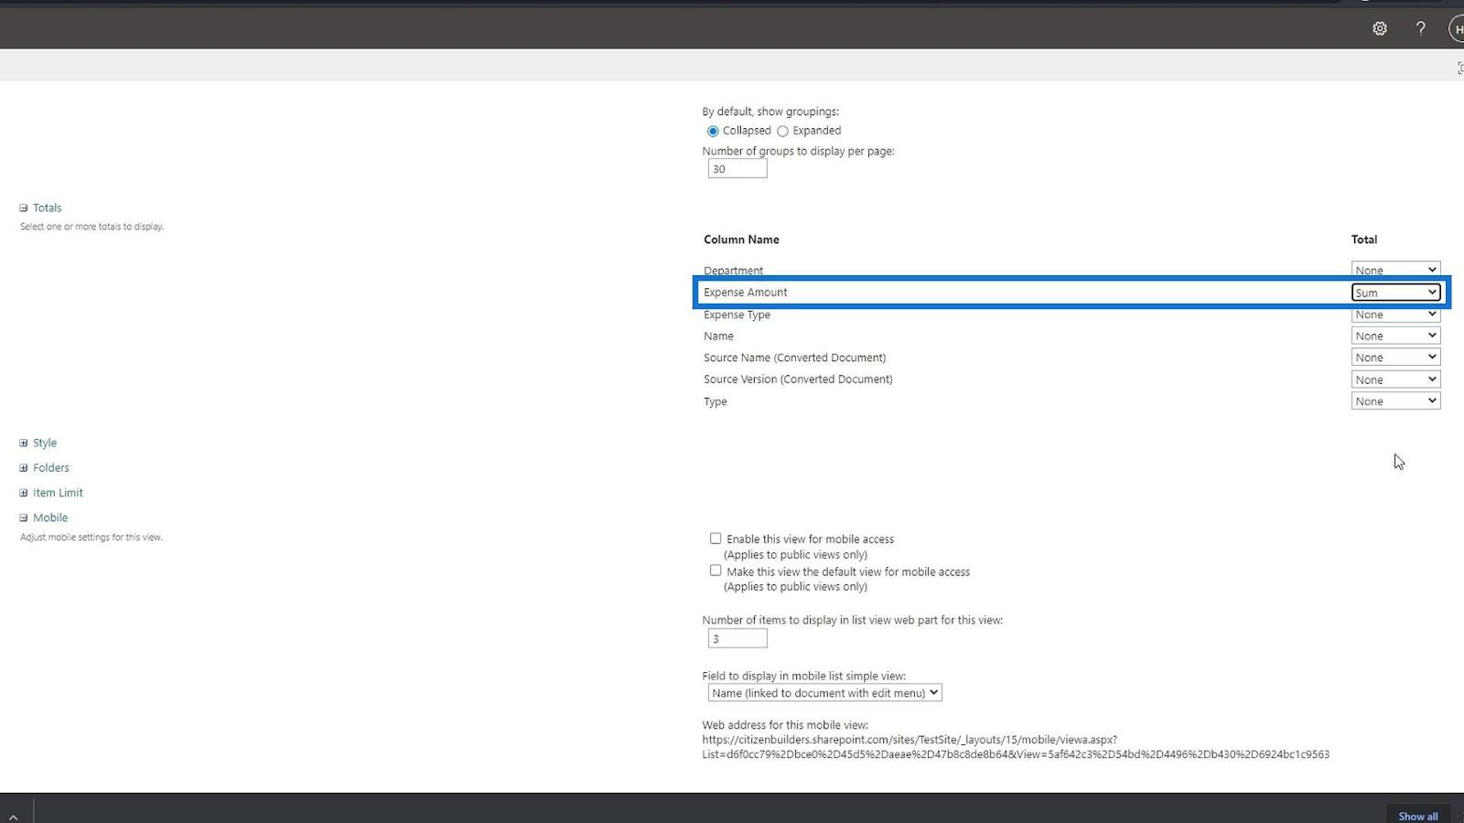Click the 'Expense Type' column name

737,315
